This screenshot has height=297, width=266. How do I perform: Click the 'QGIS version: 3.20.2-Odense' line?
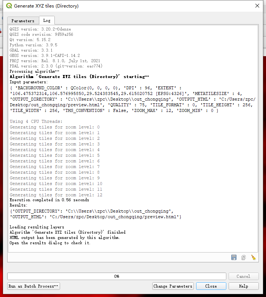click(40, 29)
